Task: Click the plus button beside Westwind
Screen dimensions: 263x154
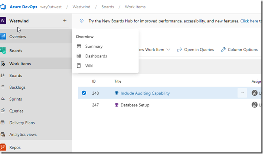Action: point(65,20)
